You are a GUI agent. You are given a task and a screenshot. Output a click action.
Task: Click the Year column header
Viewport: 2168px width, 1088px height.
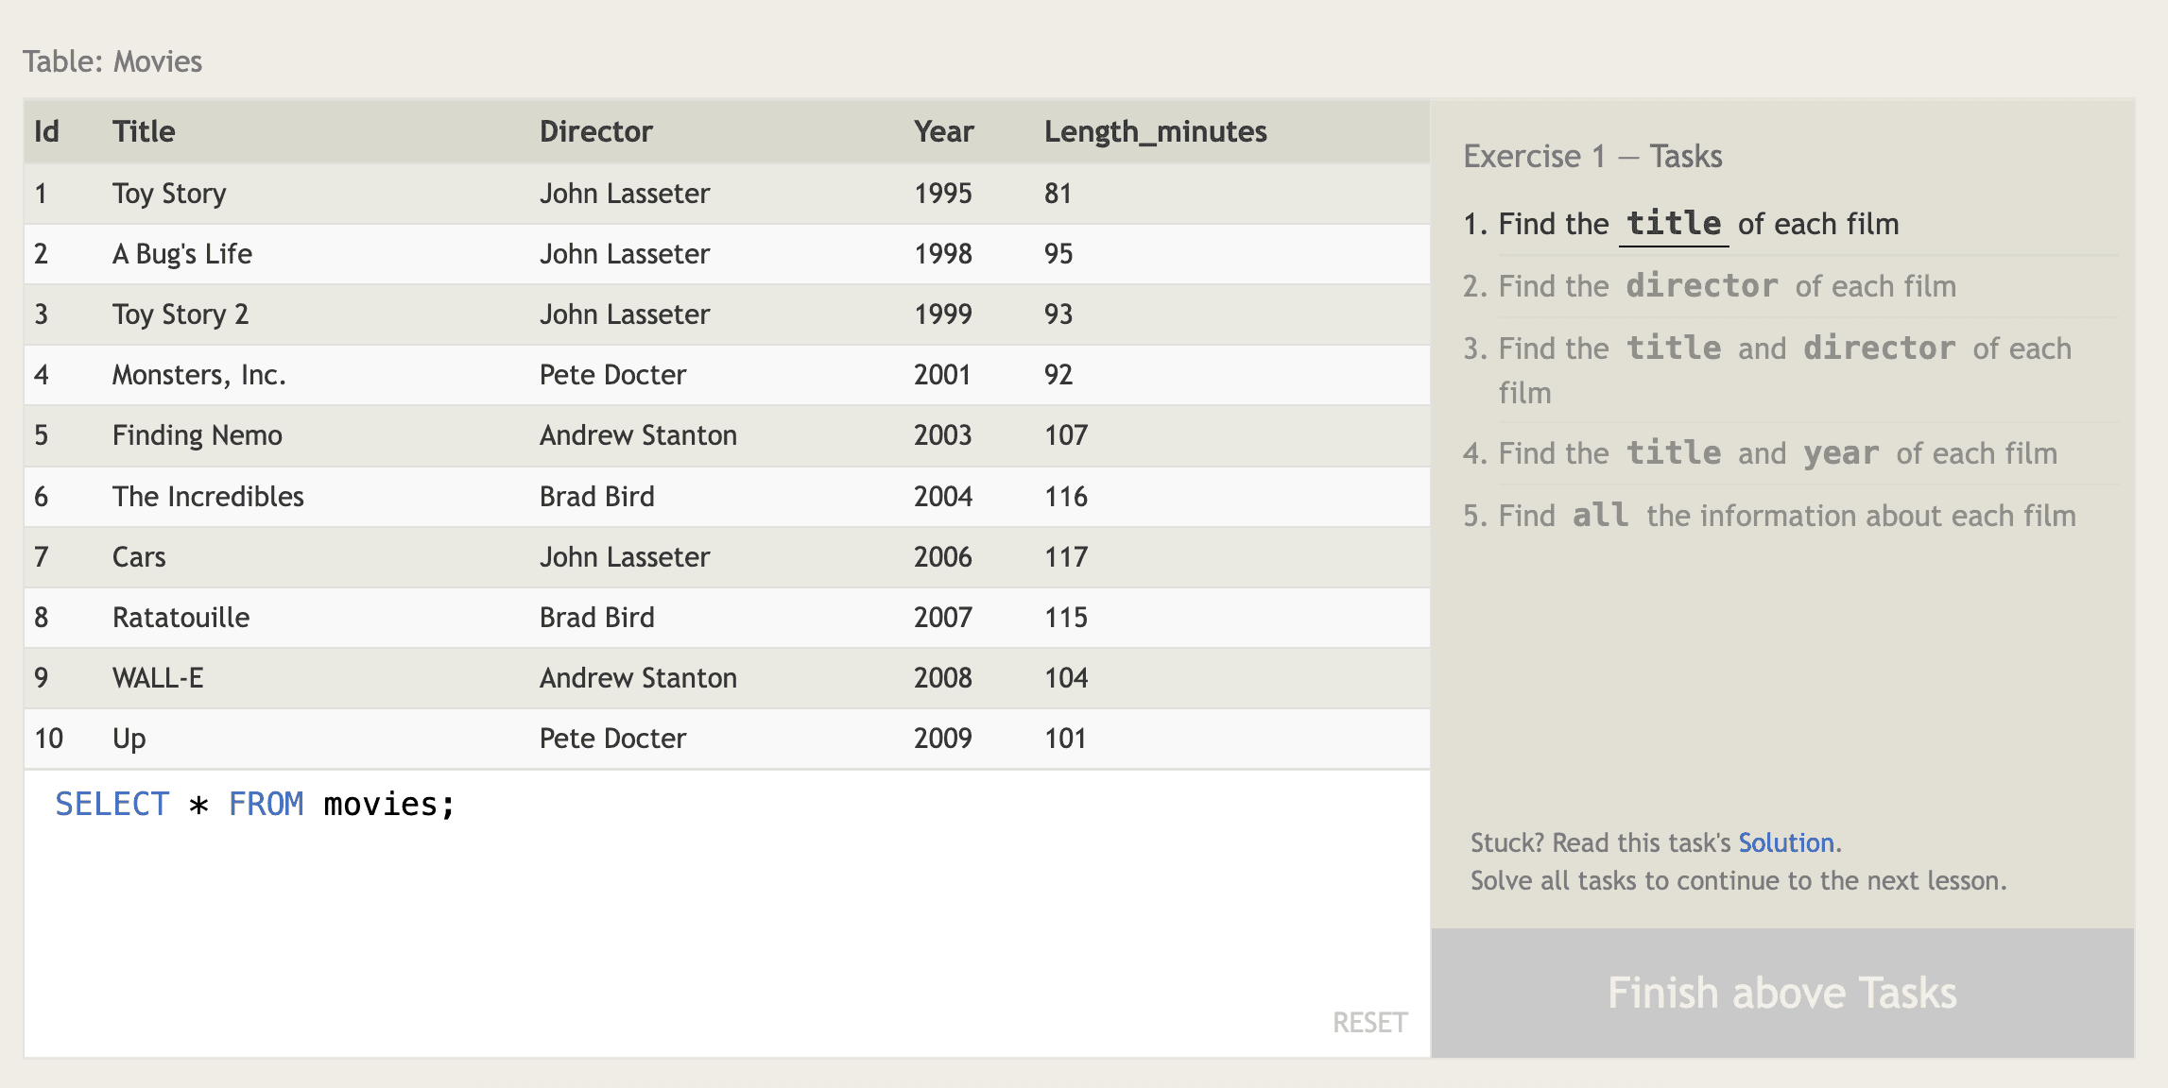tap(943, 131)
